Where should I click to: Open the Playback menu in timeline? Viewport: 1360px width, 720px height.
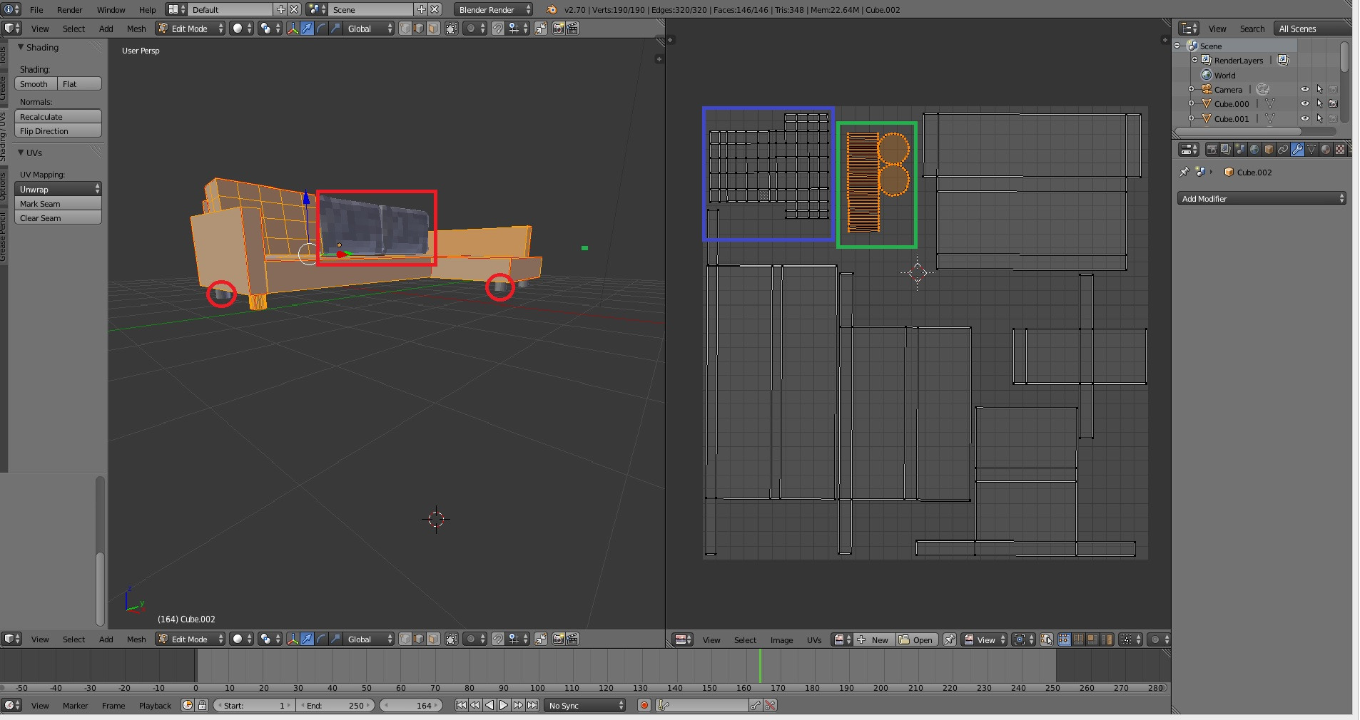click(x=155, y=705)
